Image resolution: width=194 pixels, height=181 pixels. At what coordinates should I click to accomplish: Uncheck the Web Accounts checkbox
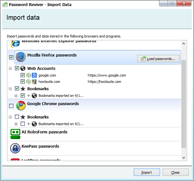tap(17, 68)
